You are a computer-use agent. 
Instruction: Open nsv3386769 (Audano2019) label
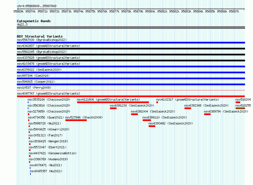[48, 159]
